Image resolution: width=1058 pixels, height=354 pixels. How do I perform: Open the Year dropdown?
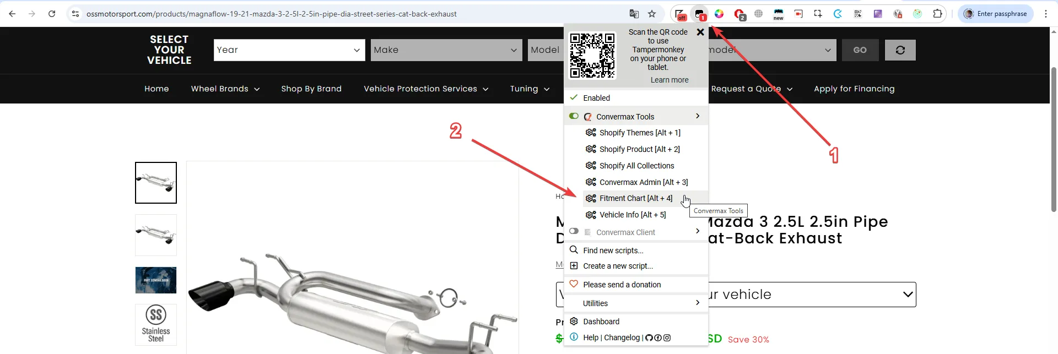[289, 50]
